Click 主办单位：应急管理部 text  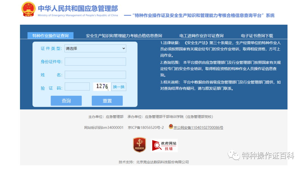tap(106, 117)
